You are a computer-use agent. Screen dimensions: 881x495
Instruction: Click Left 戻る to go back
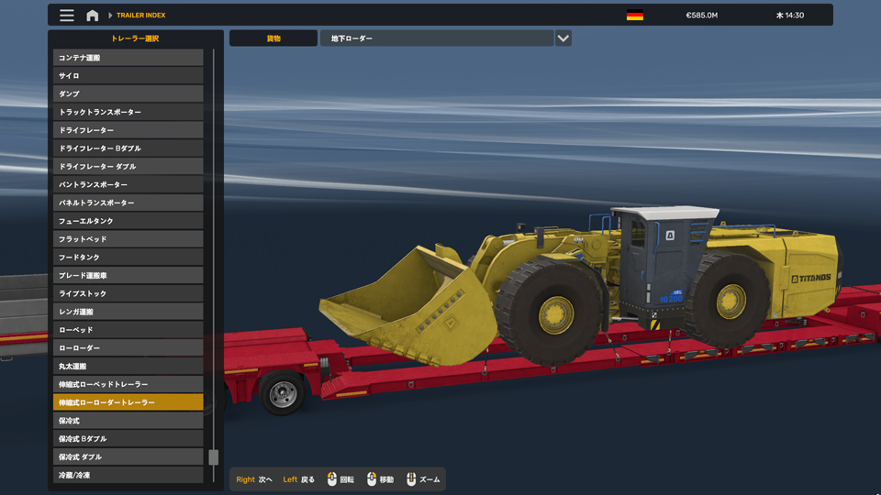[298, 479]
